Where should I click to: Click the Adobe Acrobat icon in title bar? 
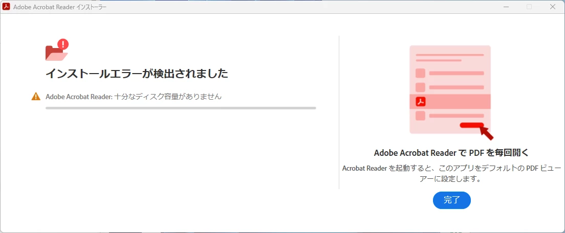[x=6, y=7]
